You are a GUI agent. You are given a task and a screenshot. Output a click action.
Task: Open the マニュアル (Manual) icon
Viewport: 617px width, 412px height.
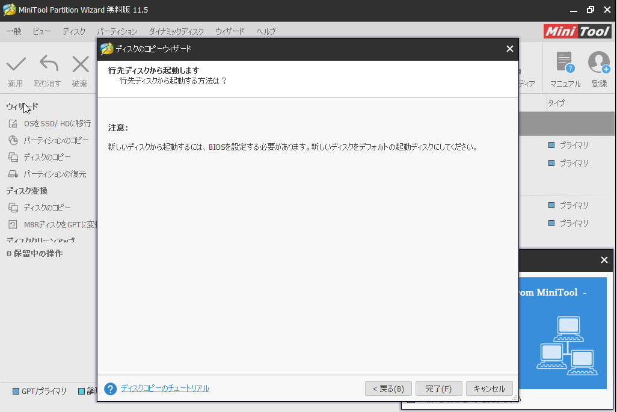(x=565, y=63)
